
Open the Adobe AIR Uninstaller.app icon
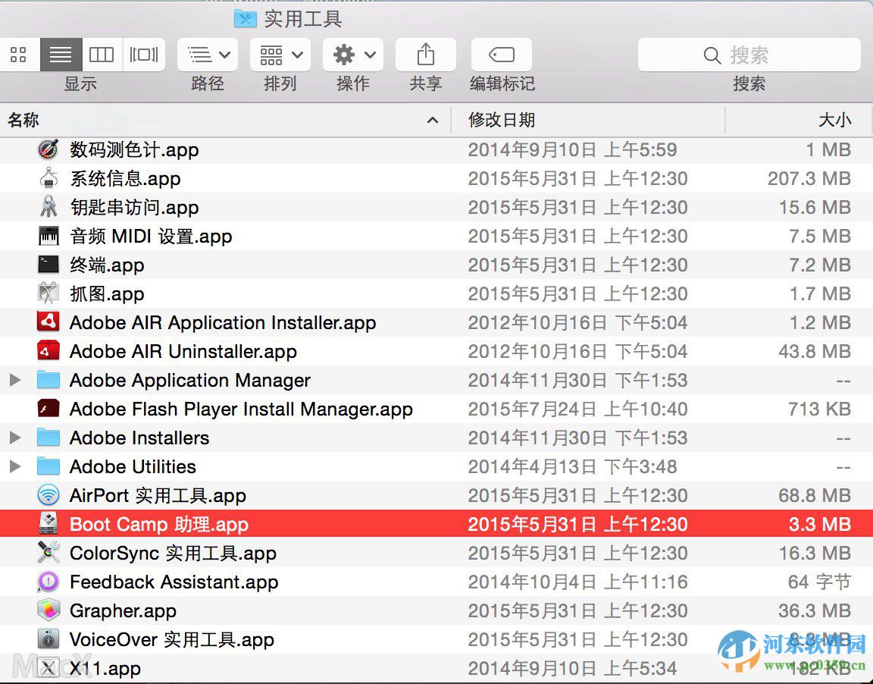(50, 351)
